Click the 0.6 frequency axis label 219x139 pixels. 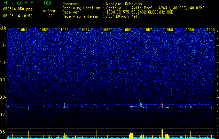pos(3,132)
